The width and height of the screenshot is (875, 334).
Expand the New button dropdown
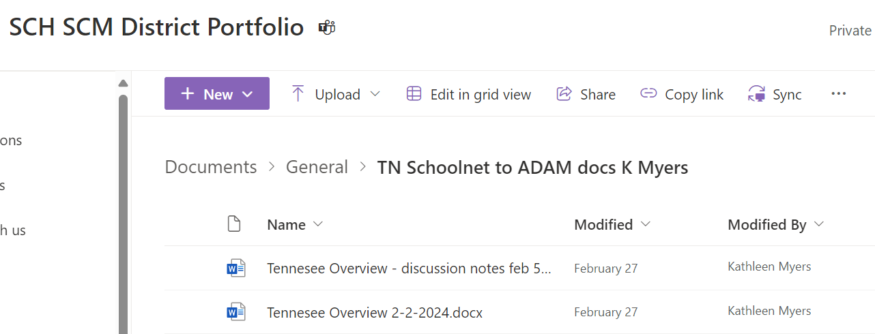[248, 94]
